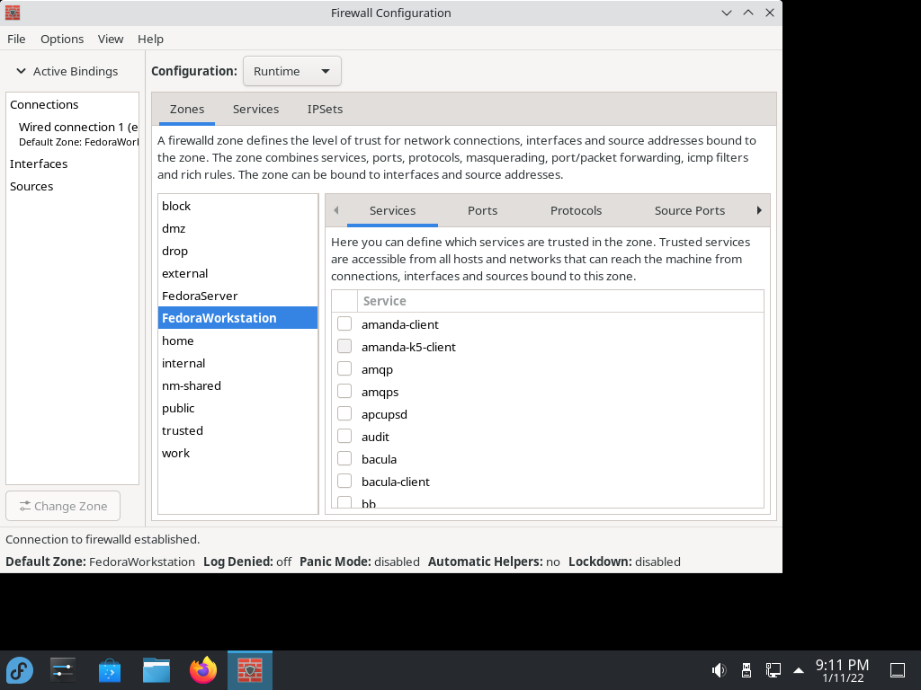Open the Source Ports sub-tab
Screen dimensions: 921x690
click(690, 210)
